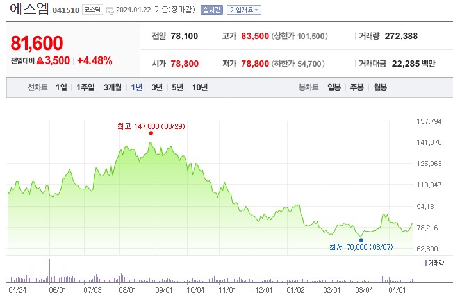Click the 실시간 badge button
The width and height of the screenshot is (453, 297).
(x=211, y=10)
